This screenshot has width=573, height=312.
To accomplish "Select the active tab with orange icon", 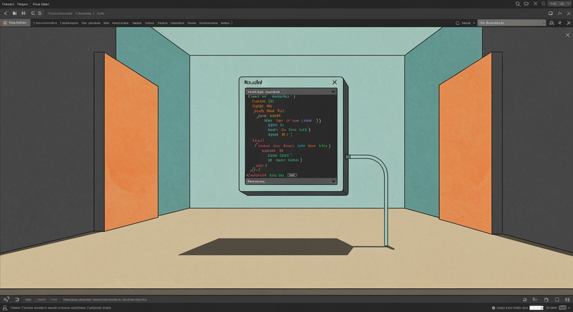I will (15, 23).
